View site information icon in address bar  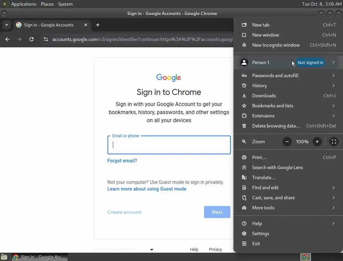(46, 39)
